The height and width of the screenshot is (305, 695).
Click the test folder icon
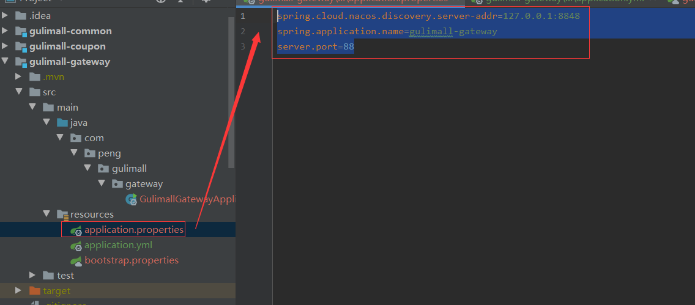click(x=48, y=275)
